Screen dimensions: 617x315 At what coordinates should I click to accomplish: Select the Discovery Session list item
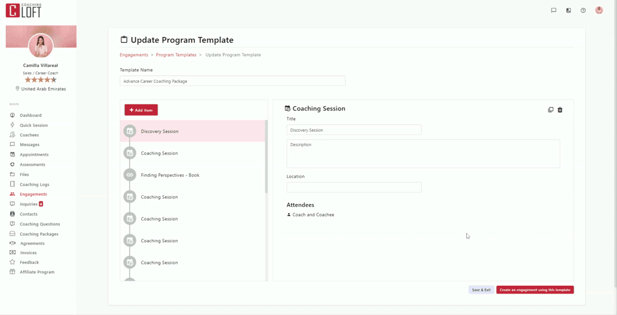[x=193, y=131]
